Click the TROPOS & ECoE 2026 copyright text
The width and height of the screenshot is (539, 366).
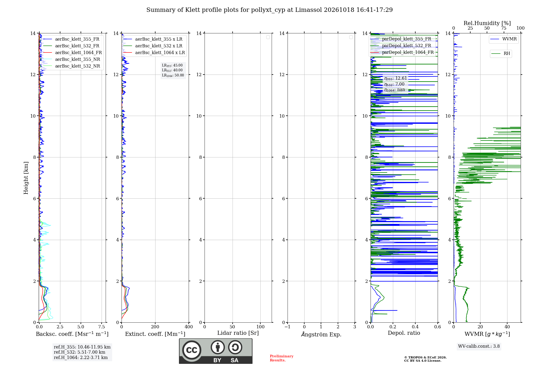pos(426,357)
